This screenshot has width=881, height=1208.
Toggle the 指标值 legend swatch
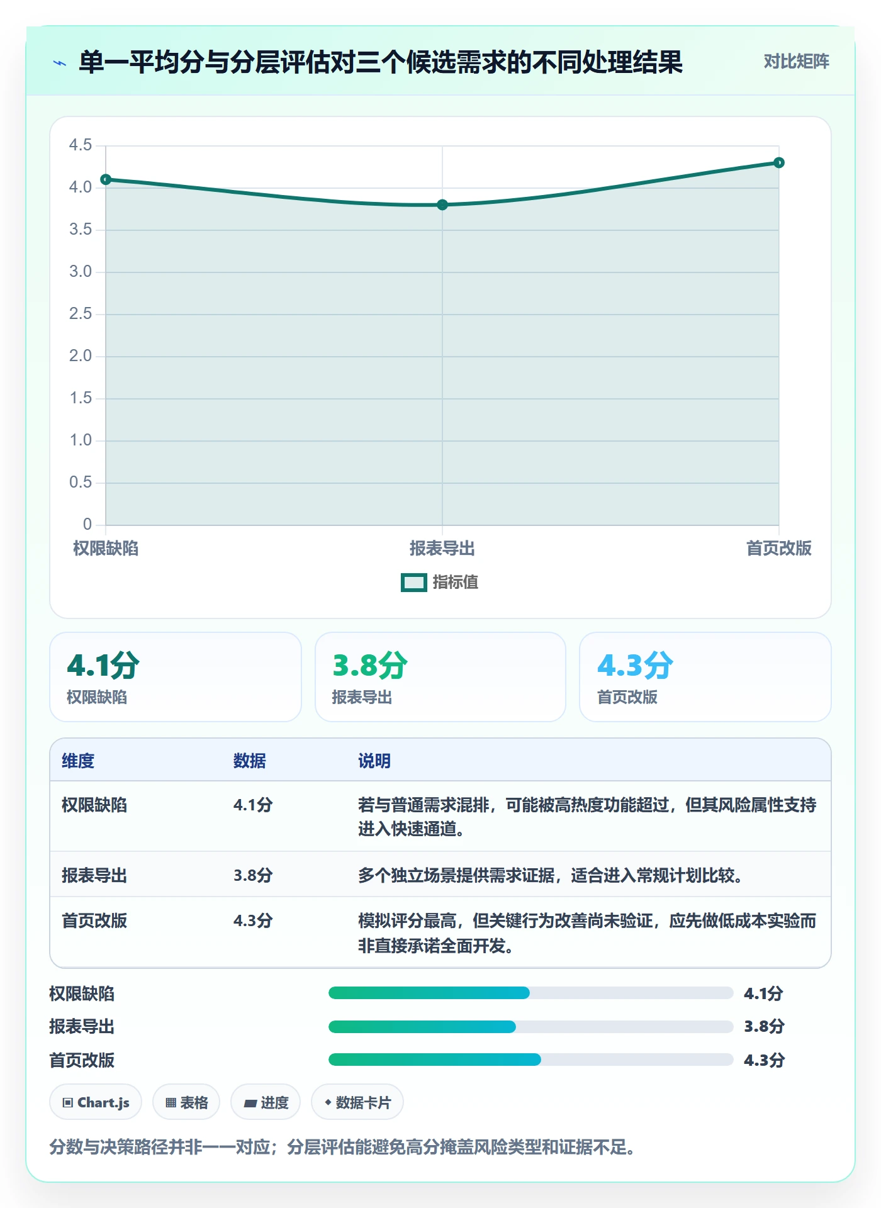pyautogui.click(x=413, y=583)
